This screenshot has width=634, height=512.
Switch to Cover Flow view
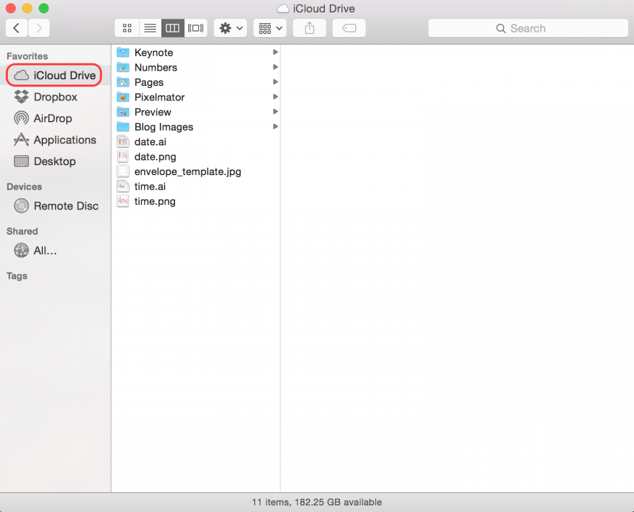[x=195, y=28]
